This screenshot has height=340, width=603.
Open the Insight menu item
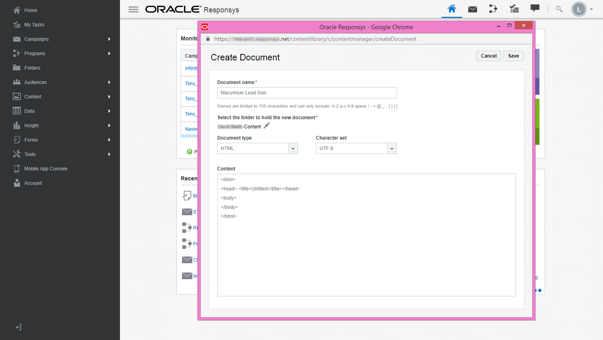coord(31,125)
